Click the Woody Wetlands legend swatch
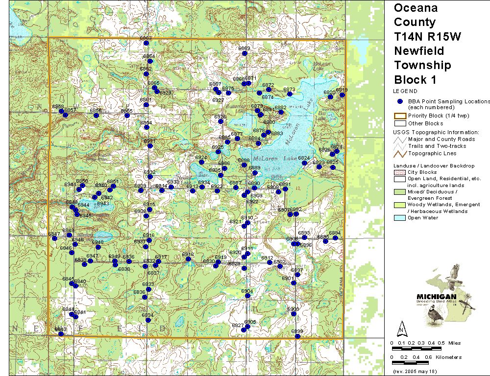490x376 pixels. point(400,205)
